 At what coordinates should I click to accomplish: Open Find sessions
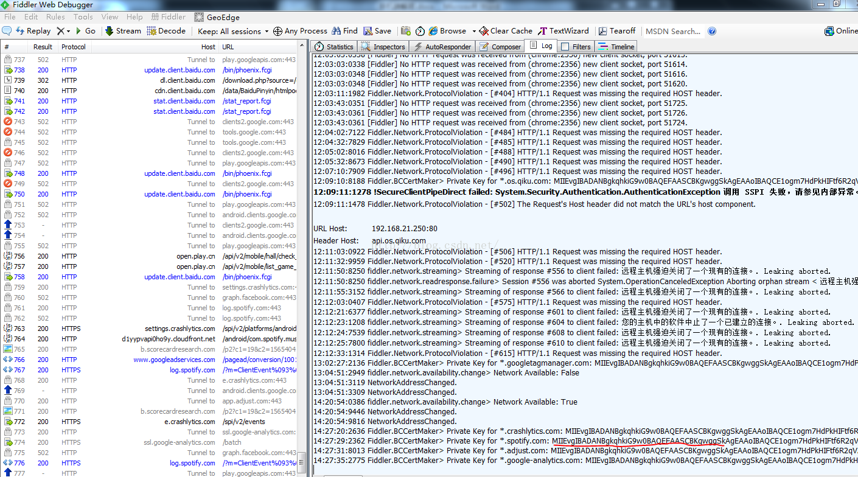(x=344, y=31)
